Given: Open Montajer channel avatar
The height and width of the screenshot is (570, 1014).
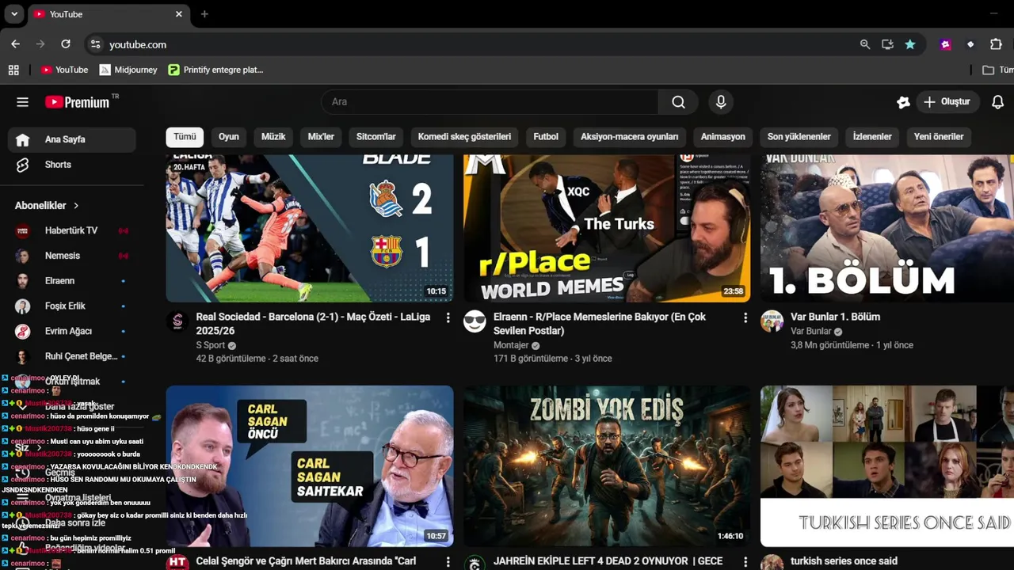Looking at the screenshot, I should click(475, 321).
